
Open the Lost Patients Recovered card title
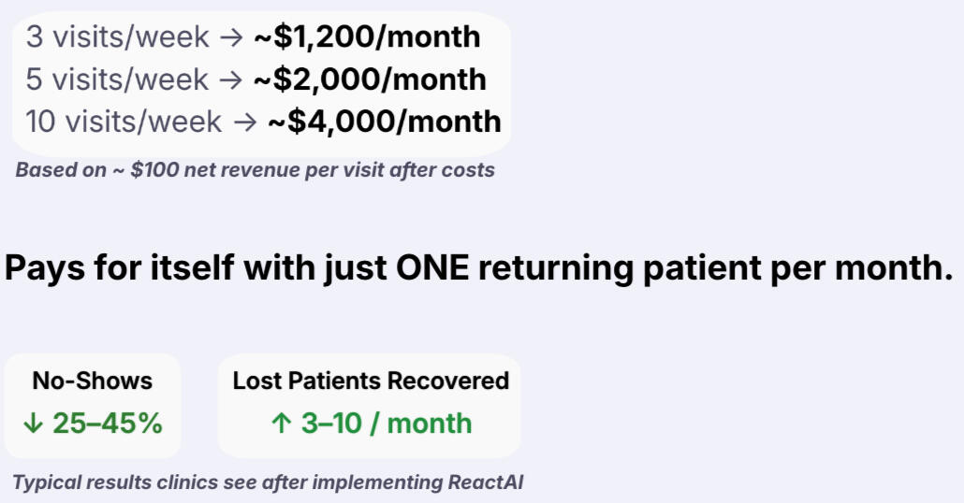[x=371, y=381]
